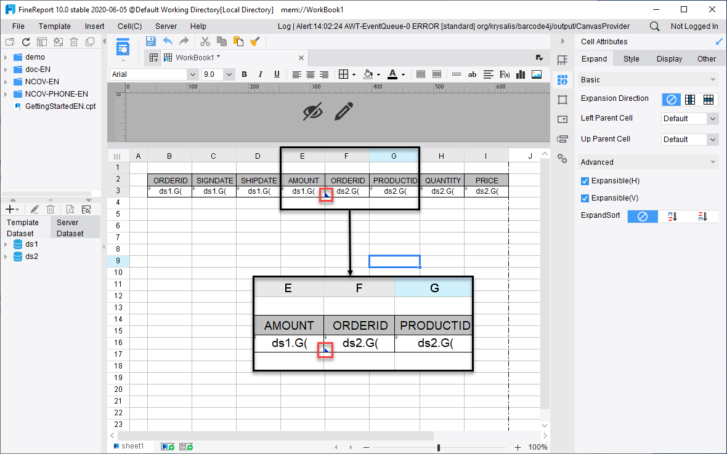Click the edit dataset pencil icon
The image size is (727, 454).
(34, 209)
